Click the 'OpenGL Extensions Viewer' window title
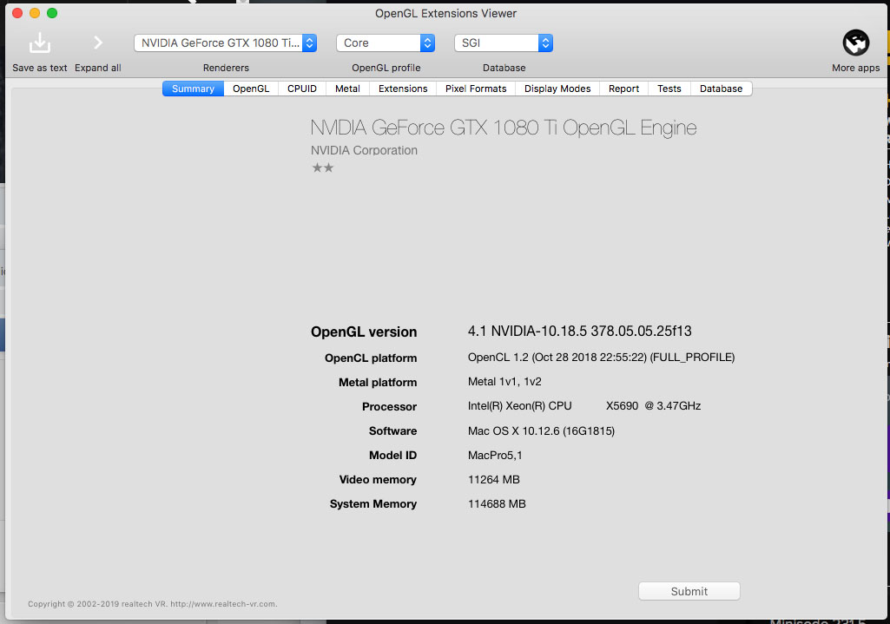This screenshot has height=624, width=890. coord(445,14)
